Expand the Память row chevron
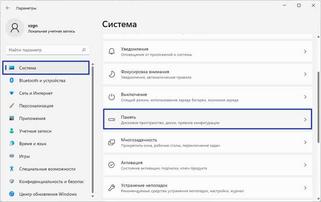This screenshot has width=321, height=202. (305, 120)
